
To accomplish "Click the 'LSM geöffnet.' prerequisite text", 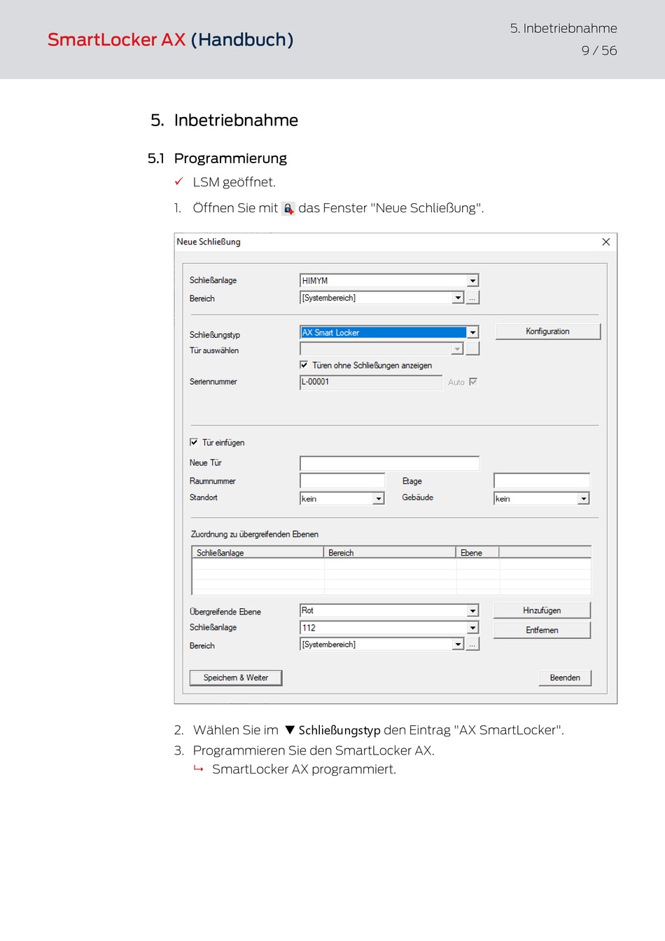I will pyautogui.click(x=234, y=182).
